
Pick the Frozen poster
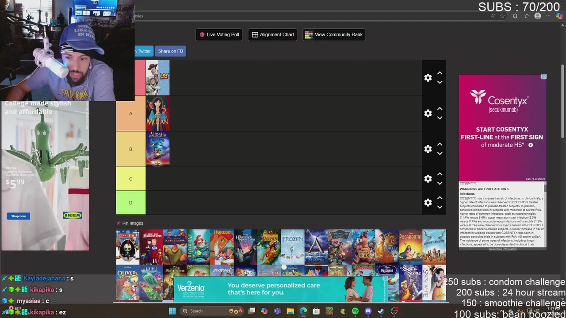point(293,247)
